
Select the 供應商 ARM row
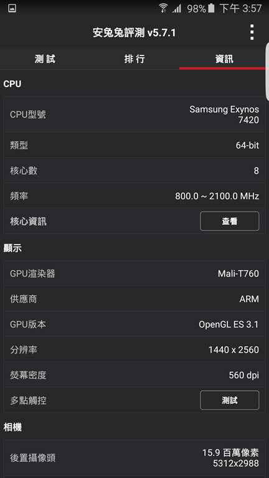tap(134, 299)
